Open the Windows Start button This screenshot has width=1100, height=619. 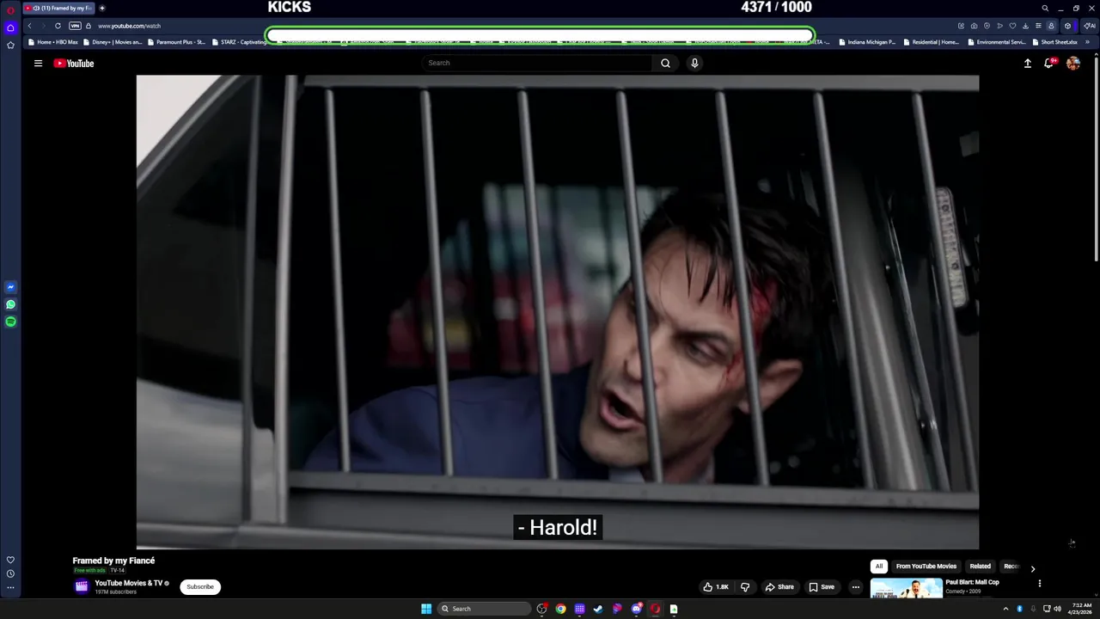click(426, 609)
